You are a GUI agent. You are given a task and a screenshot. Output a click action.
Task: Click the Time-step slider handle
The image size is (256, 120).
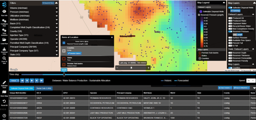click(64, 74)
